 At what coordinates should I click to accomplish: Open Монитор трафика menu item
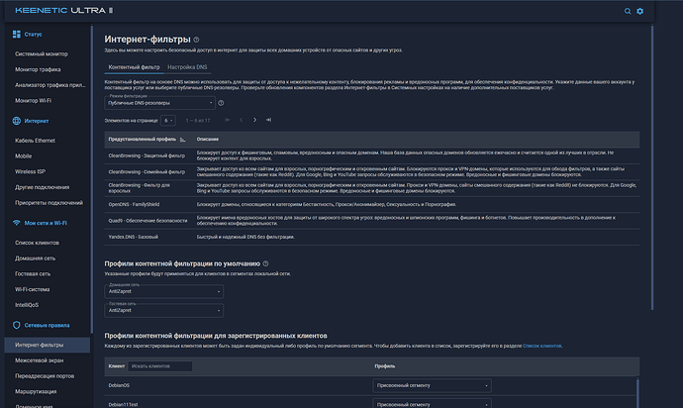tap(38, 69)
